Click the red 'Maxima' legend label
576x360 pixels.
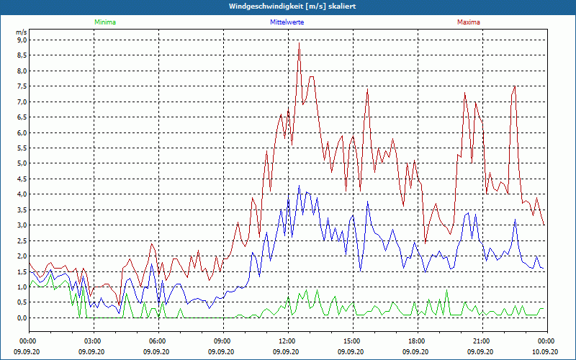point(469,22)
